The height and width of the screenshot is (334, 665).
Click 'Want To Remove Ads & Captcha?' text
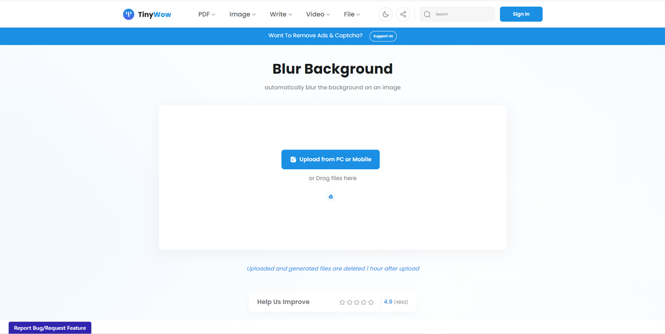pyautogui.click(x=315, y=36)
